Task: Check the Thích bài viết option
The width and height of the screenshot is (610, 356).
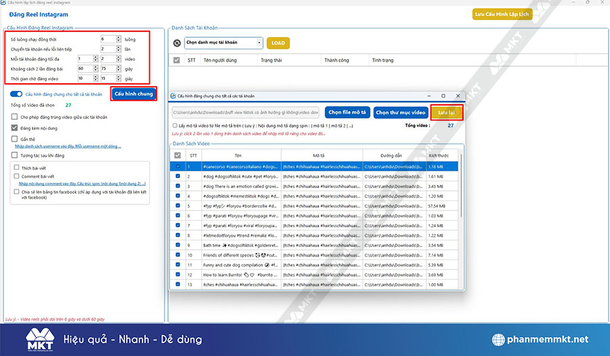Action: pyautogui.click(x=16, y=167)
